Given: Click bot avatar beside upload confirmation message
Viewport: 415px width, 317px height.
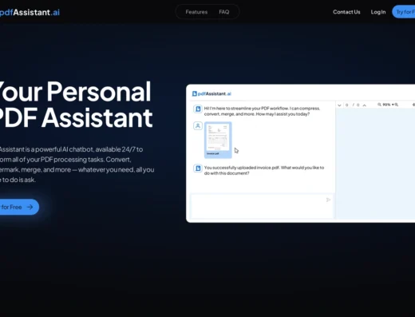Looking at the screenshot, I should coord(198,168).
